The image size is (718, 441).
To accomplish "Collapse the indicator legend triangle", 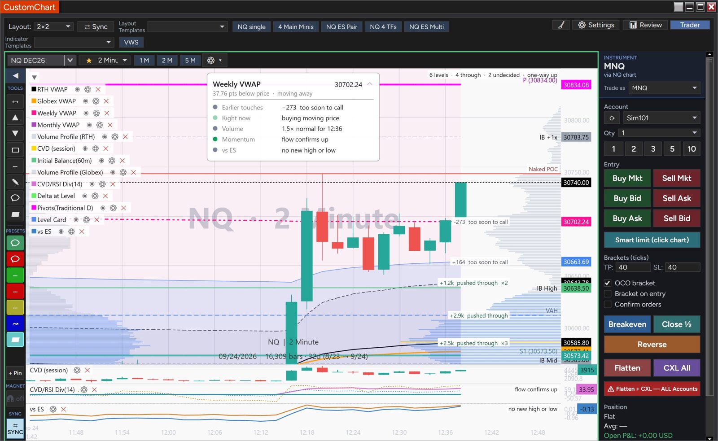I will [35, 78].
